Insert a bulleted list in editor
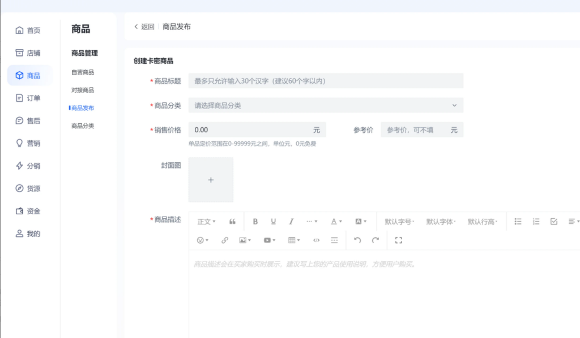580x338 pixels. pos(518,222)
